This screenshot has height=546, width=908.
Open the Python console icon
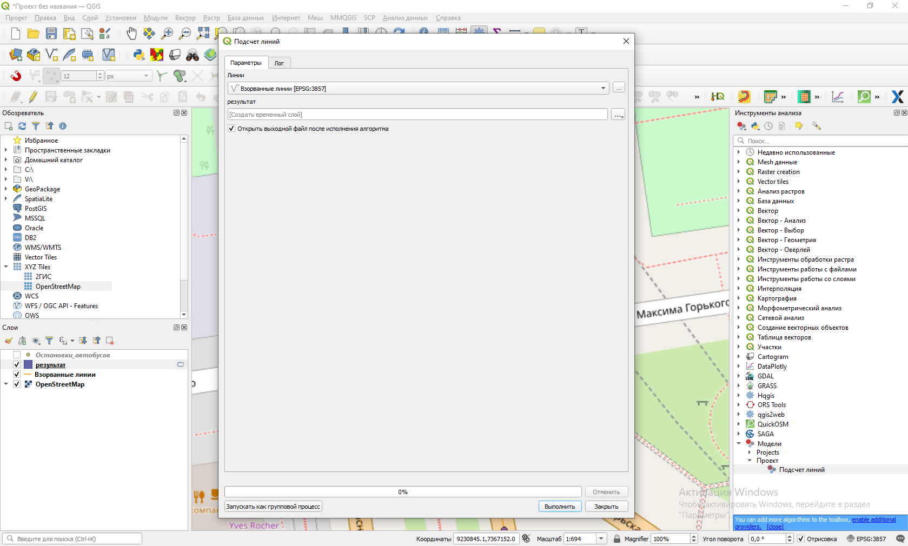coord(139,55)
